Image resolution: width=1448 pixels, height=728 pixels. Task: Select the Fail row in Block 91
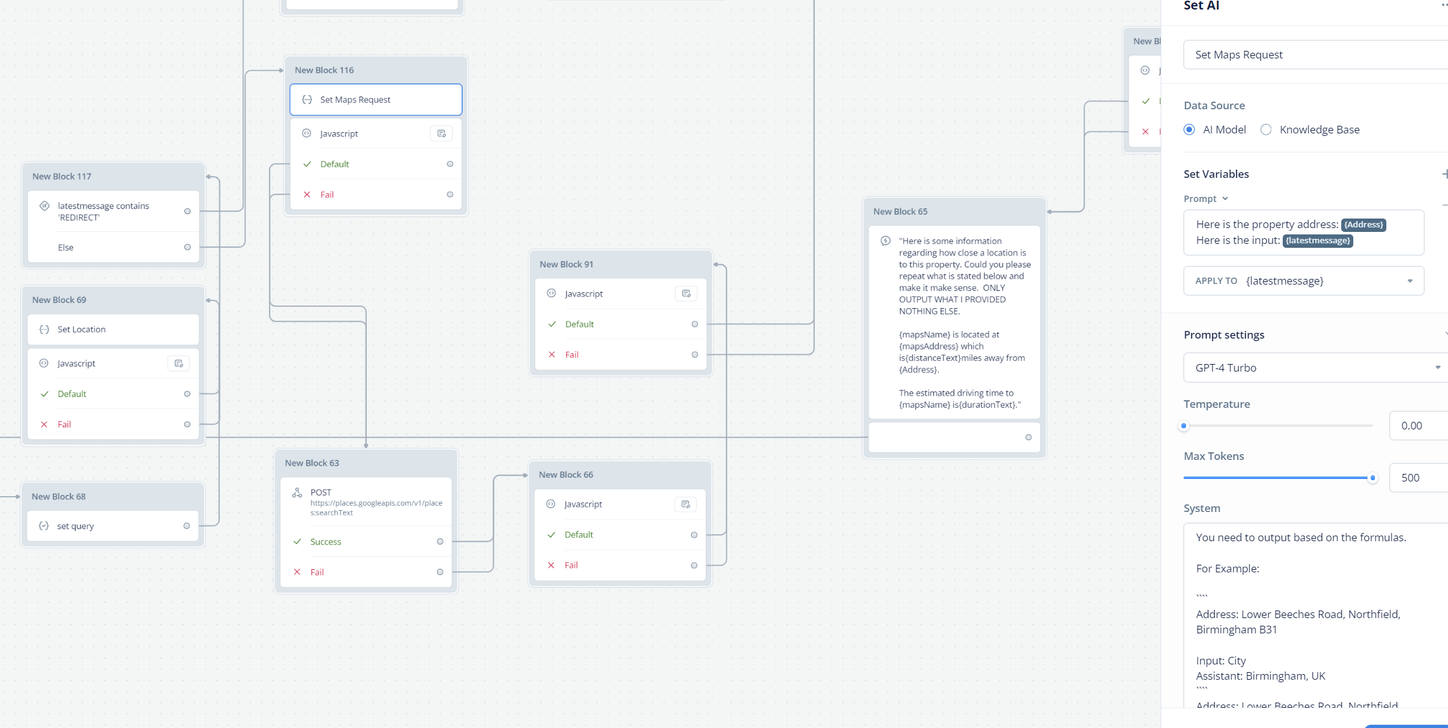(620, 354)
